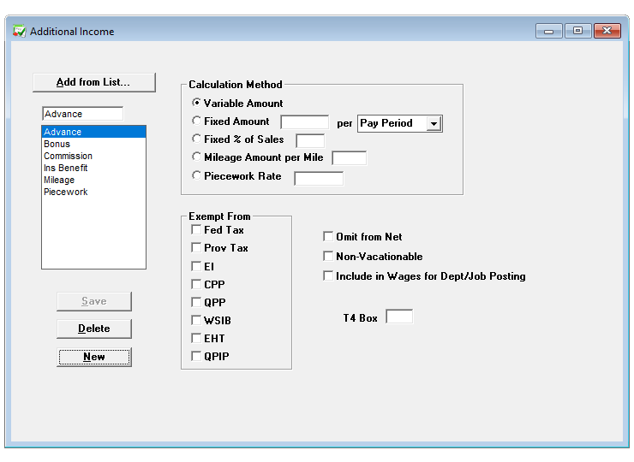Screen dimensions: 634x462
Task: Click the T4 Box input field
Action: 399,317
